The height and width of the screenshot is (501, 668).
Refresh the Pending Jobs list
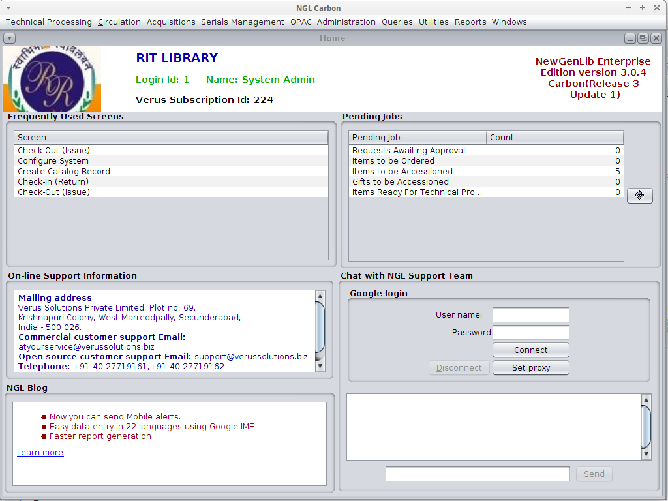click(x=639, y=196)
